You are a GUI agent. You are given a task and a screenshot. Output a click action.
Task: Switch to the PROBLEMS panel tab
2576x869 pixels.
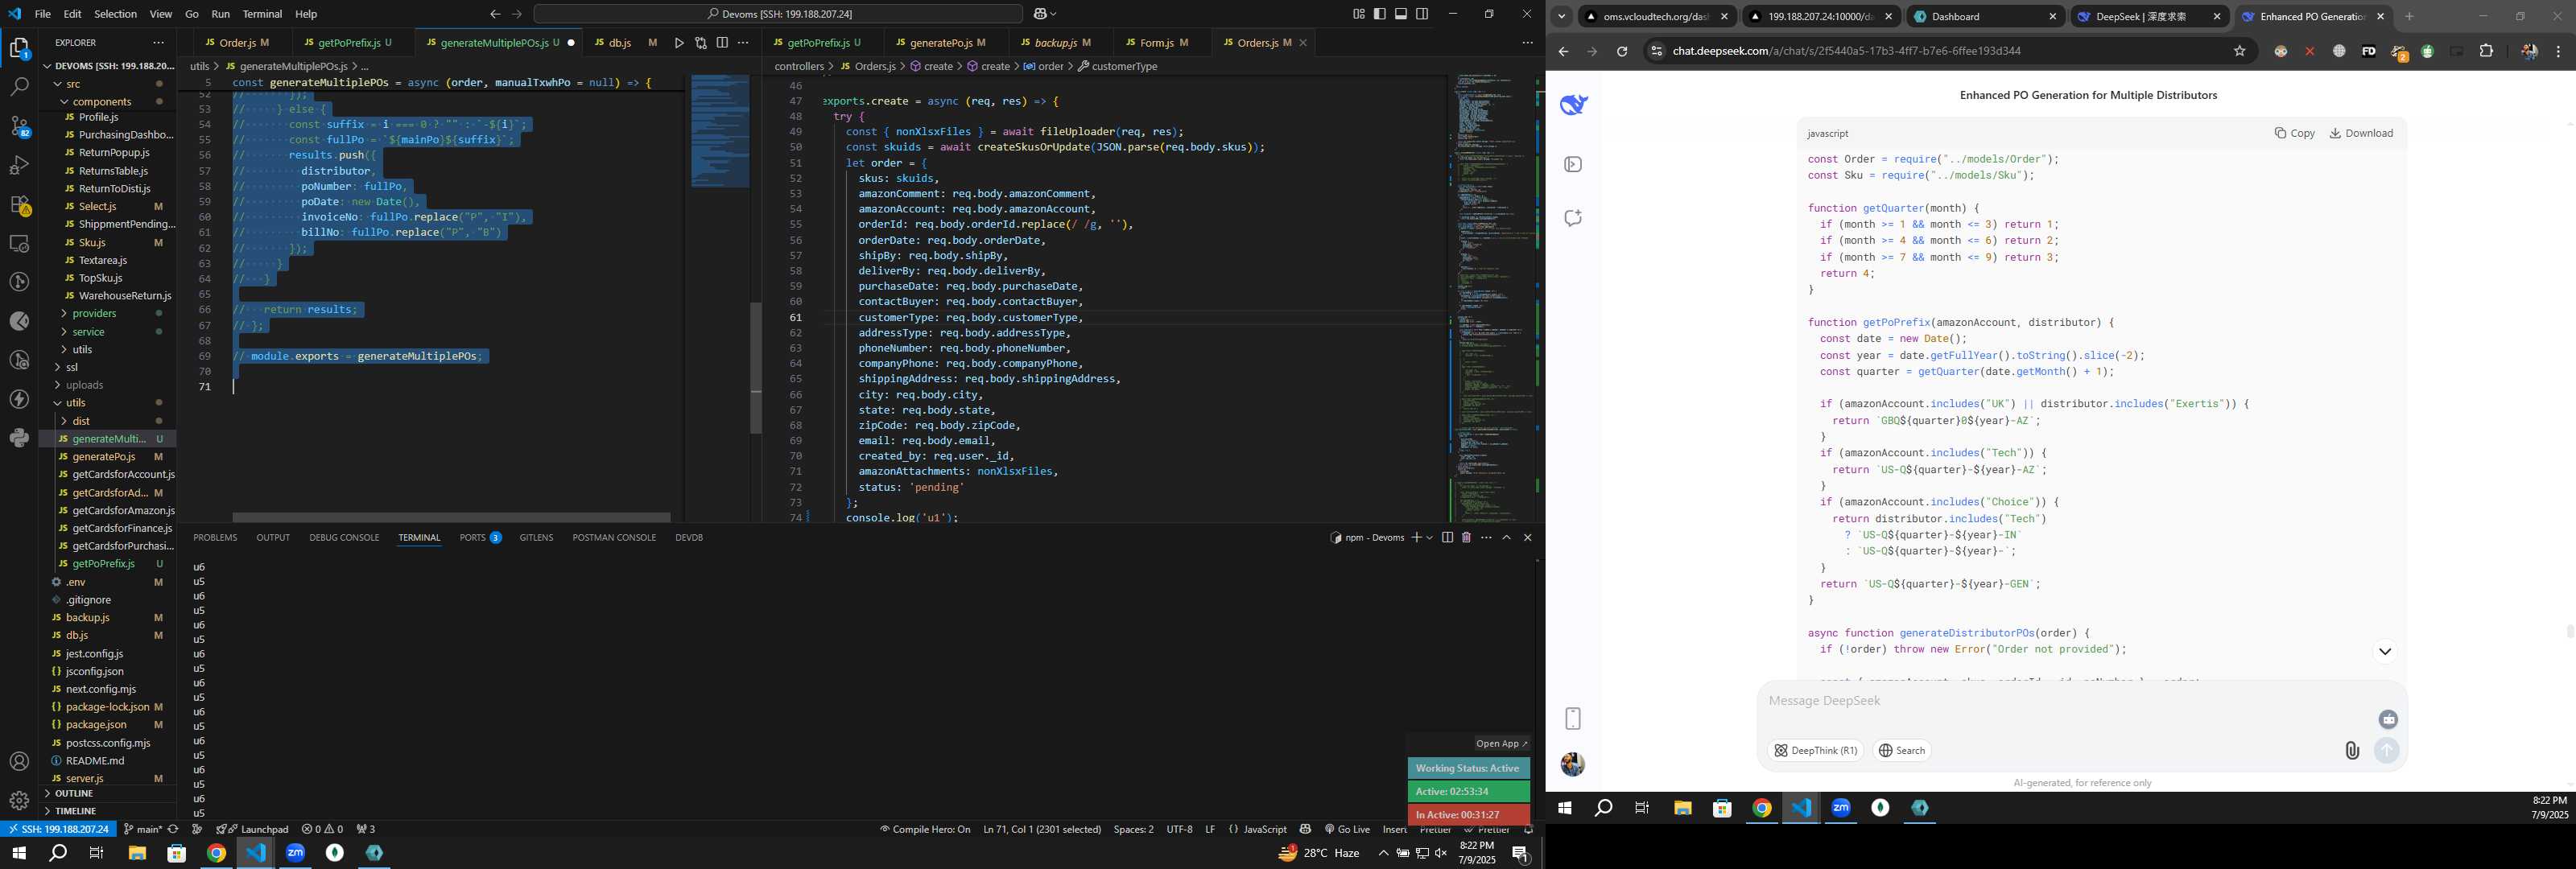(x=215, y=537)
